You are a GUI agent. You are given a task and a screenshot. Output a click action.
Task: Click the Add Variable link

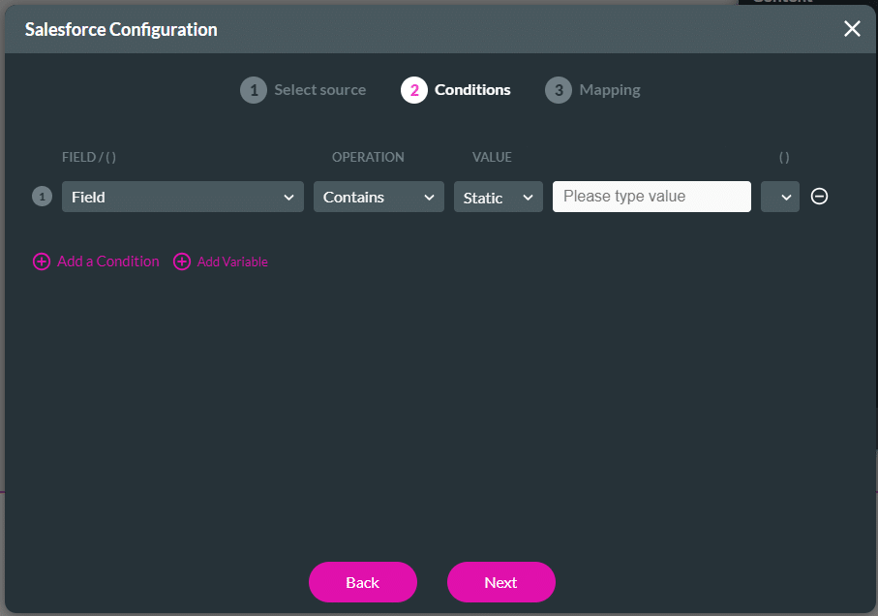click(232, 262)
